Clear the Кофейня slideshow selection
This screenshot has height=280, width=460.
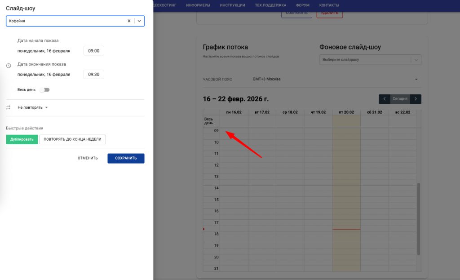point(129,21)
